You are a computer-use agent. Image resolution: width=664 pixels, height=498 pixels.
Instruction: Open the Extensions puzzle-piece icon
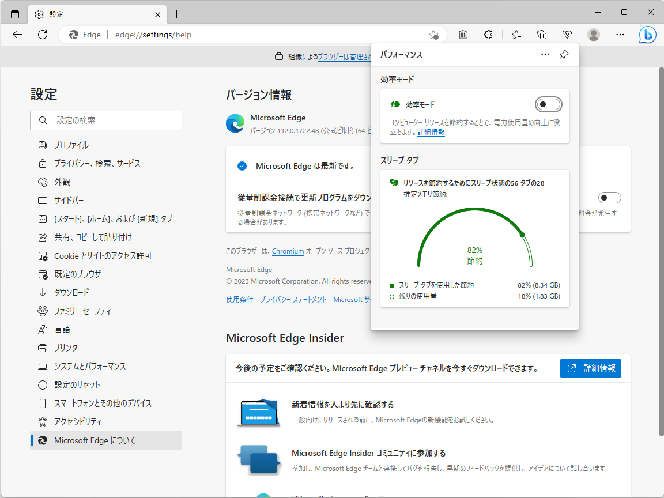[x=488, y=35]
